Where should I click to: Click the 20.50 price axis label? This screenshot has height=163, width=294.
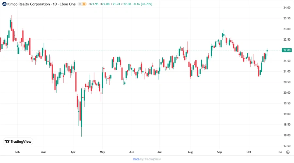tap(287, 82)
